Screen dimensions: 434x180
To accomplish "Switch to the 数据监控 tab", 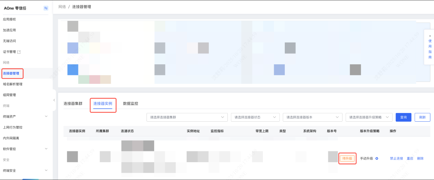I will tap(131, 103).
